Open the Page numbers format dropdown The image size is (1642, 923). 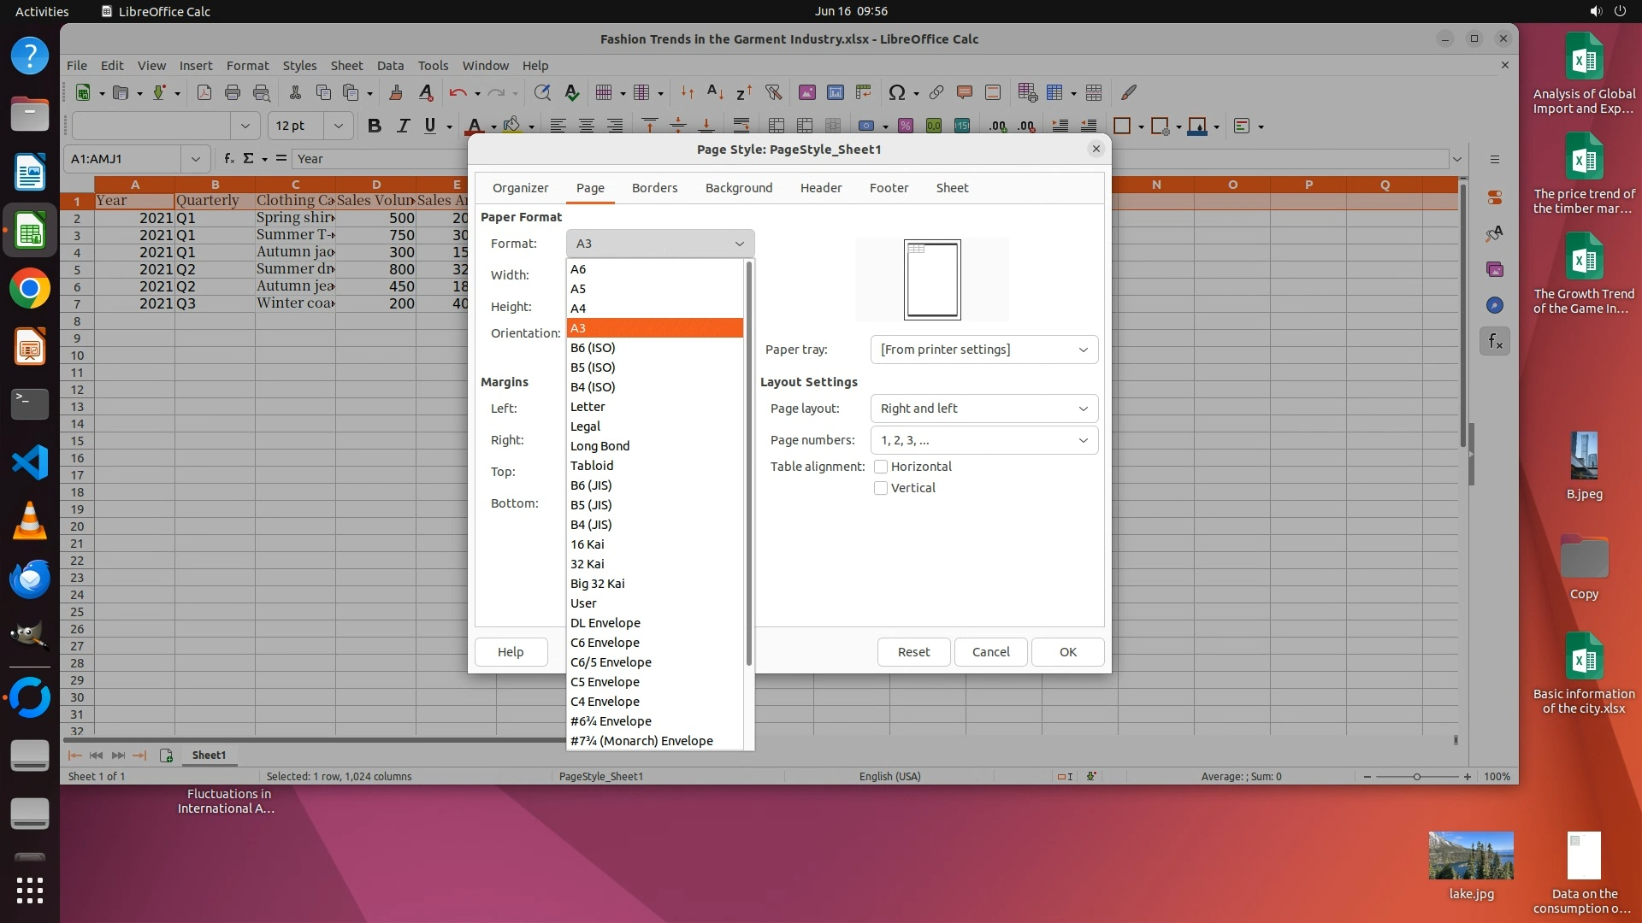click(983, 440)
